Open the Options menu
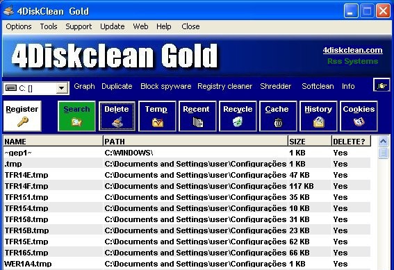 click(19, 26)
